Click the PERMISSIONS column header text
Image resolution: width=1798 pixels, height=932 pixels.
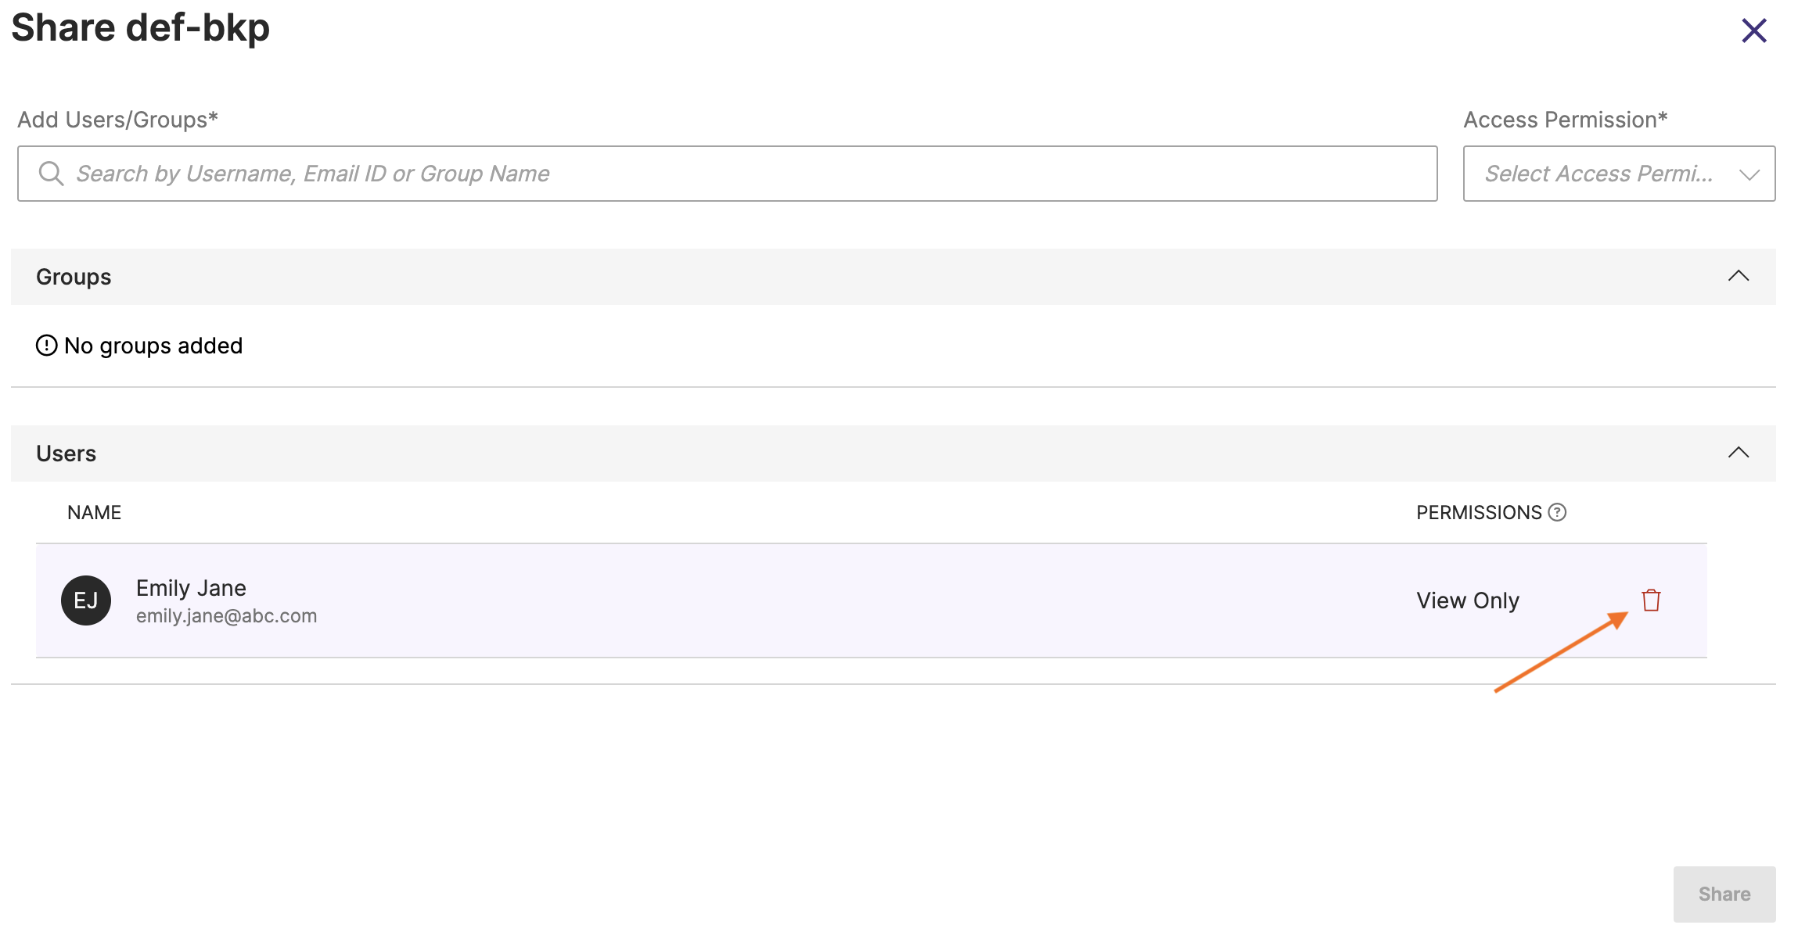(x=1478, y=513)
